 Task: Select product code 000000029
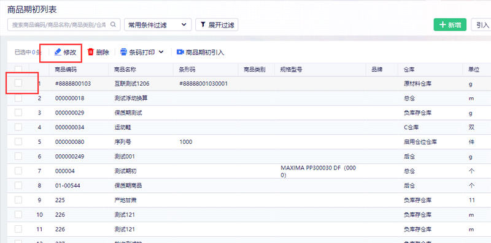69,113
